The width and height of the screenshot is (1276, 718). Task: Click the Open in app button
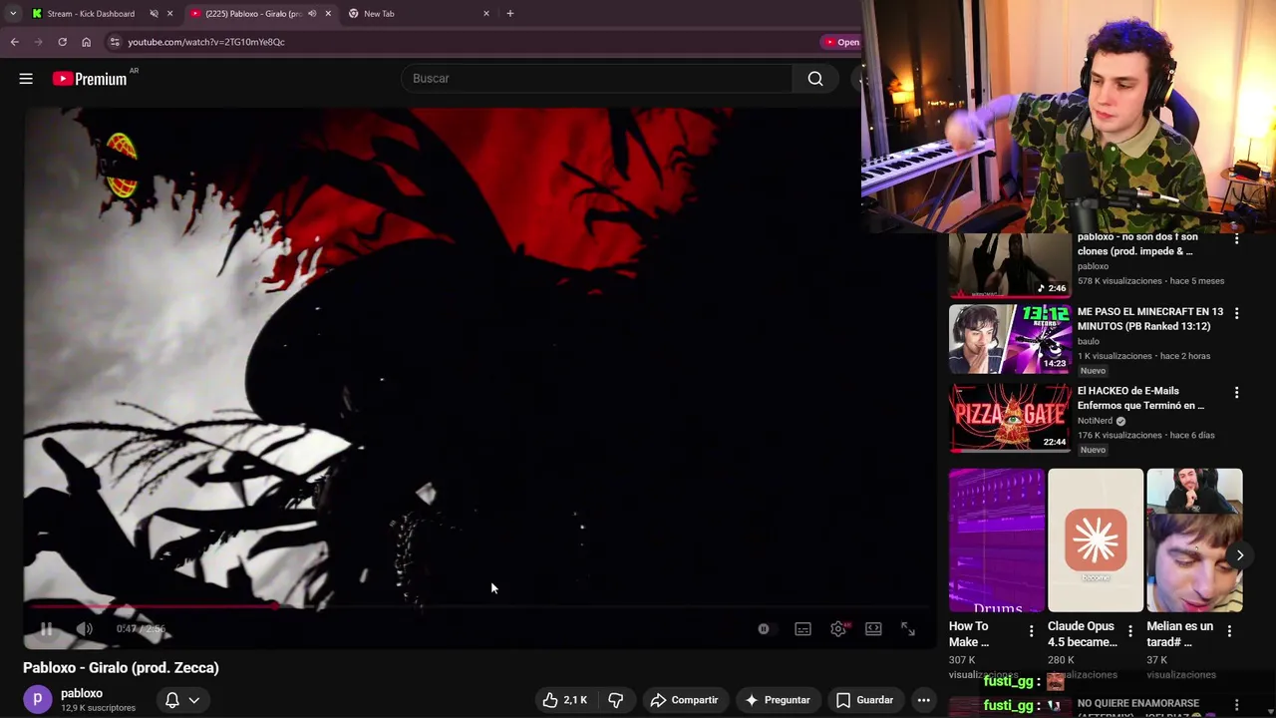(x=841, y=42)
